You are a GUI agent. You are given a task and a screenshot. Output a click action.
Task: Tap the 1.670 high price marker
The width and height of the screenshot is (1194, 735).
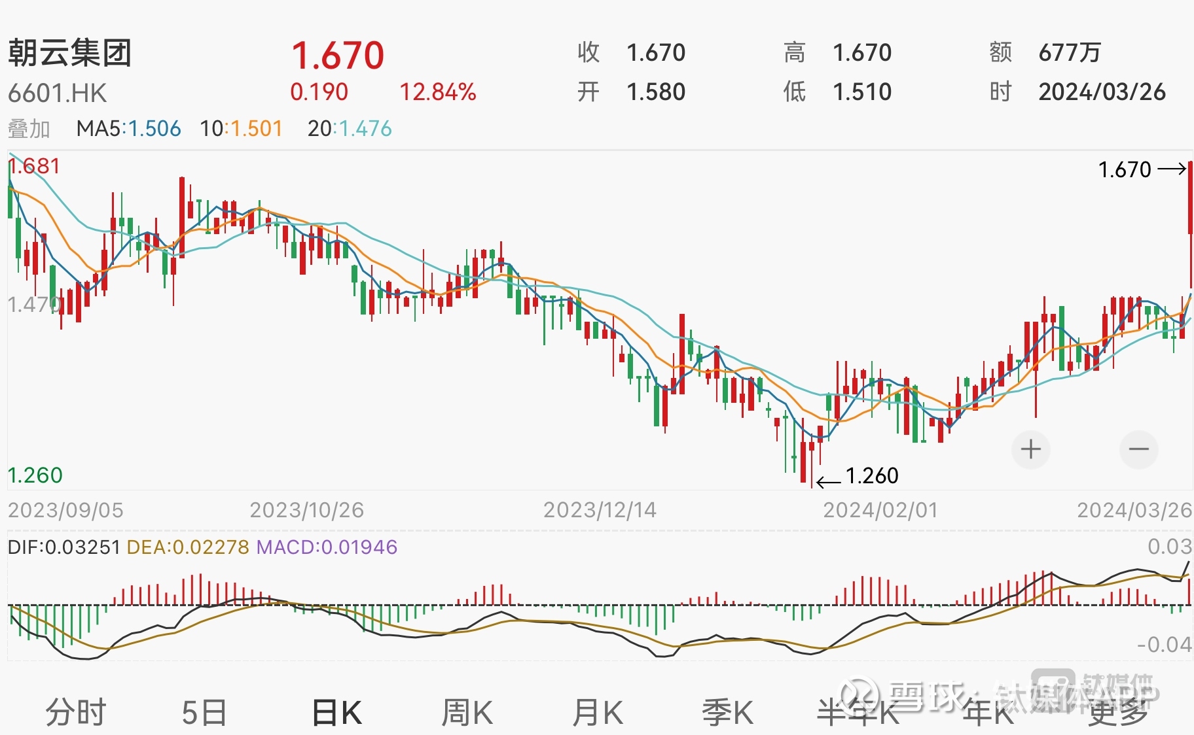click(x=1125, y=170)
